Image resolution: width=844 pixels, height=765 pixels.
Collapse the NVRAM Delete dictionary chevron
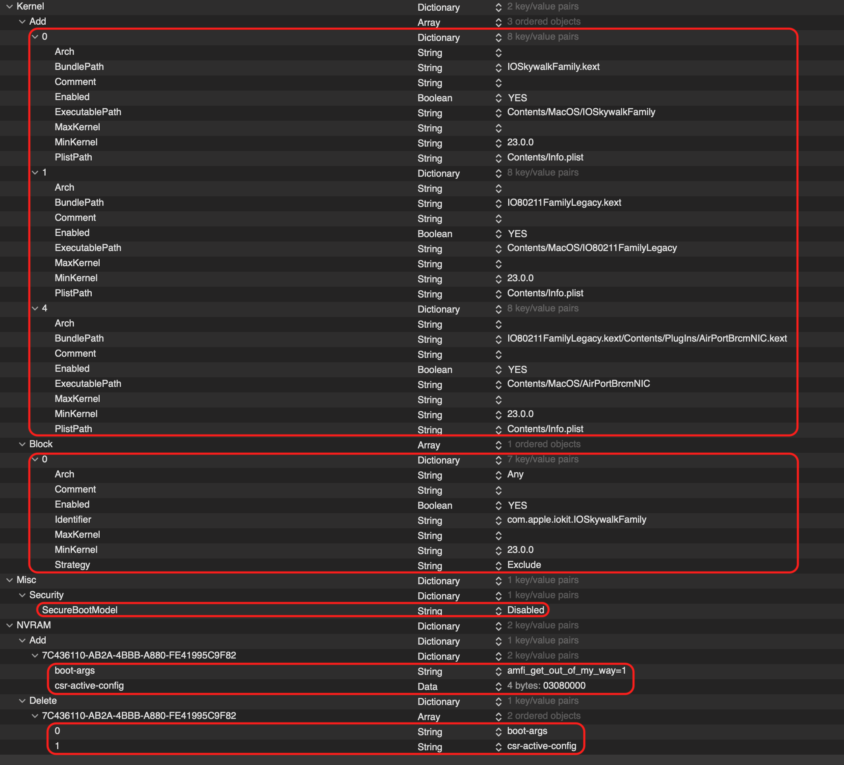(22, 701)
